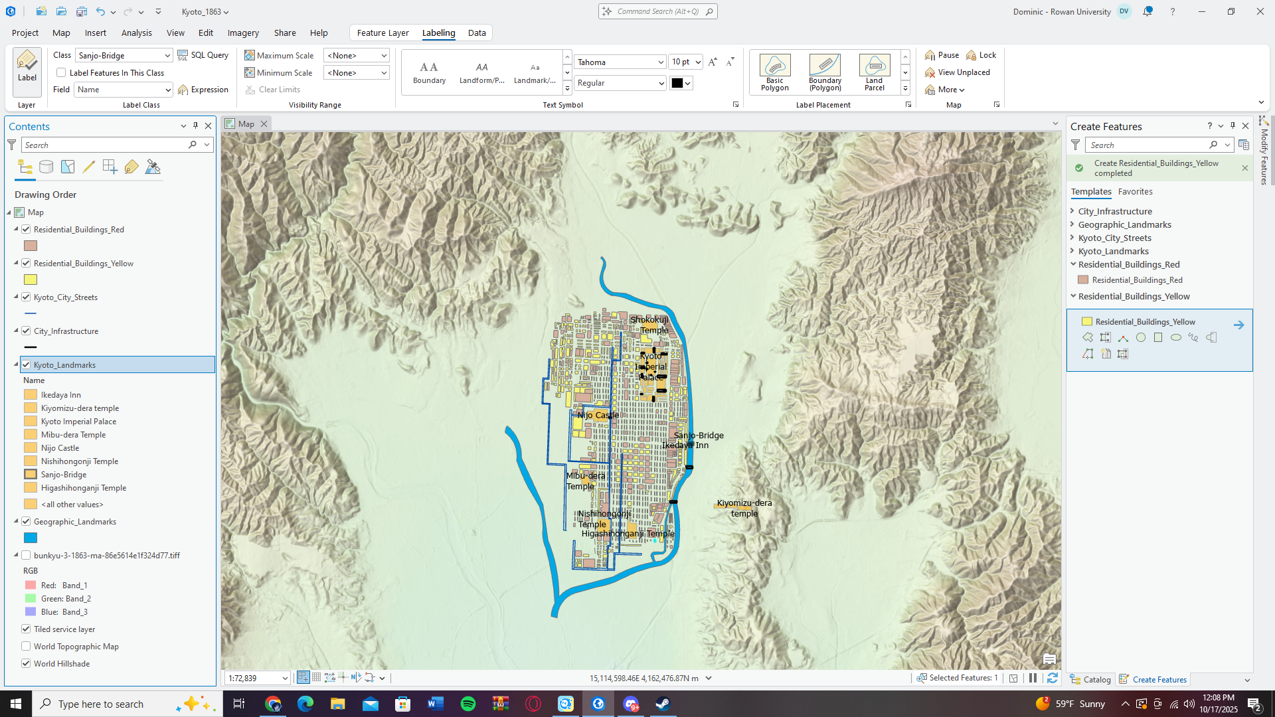Select List By Perspective Imagery icon
The width and height of the screenshot is (1275, 717).
(x=153, y=167)
